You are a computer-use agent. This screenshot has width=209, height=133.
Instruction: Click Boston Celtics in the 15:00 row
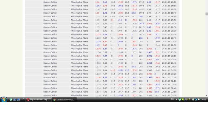(50, 2)
